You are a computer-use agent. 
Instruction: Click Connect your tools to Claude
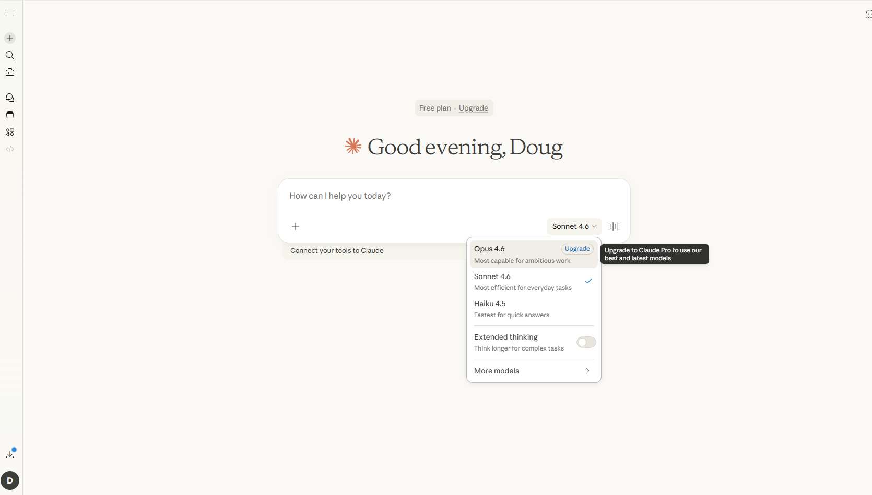coord(337,251)
